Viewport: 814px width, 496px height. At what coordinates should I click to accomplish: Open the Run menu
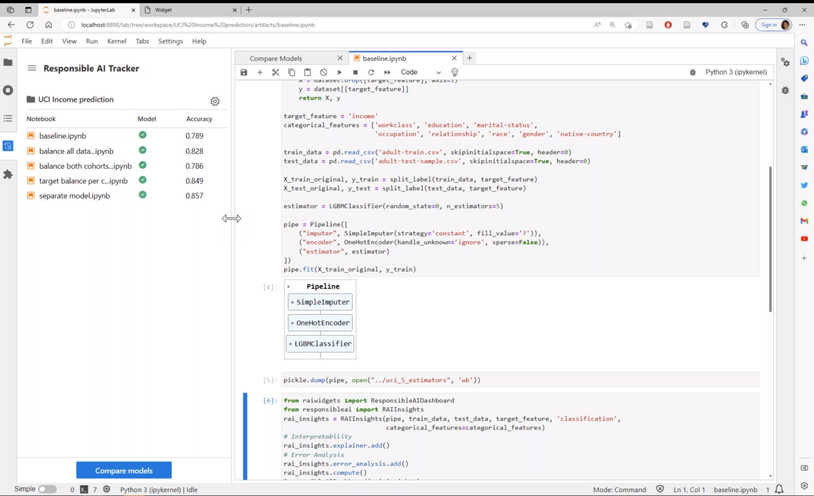(x=92, y=41)
